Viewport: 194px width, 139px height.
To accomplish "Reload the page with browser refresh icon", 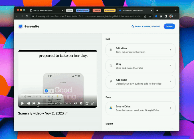I will [x=27, y=17].
